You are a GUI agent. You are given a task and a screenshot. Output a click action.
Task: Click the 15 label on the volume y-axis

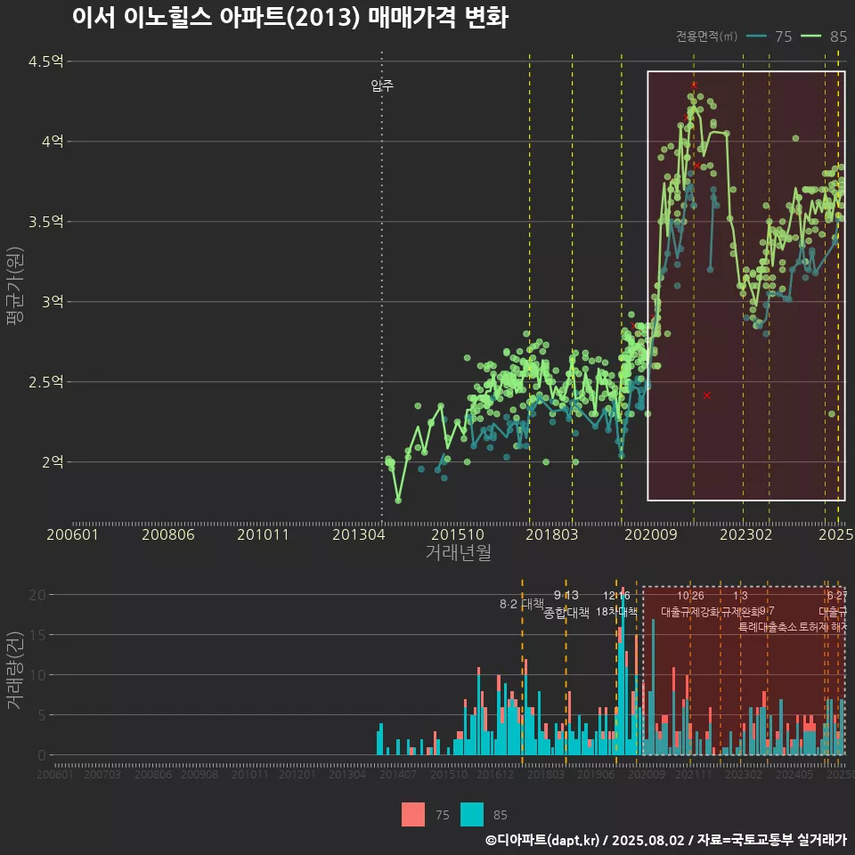(37, 634)
